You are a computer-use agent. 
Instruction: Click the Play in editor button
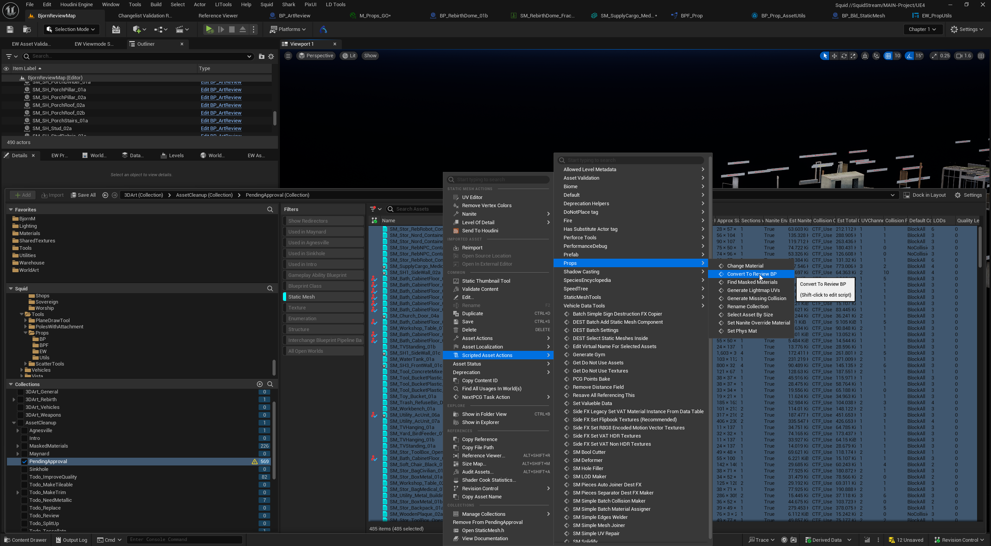209,29
